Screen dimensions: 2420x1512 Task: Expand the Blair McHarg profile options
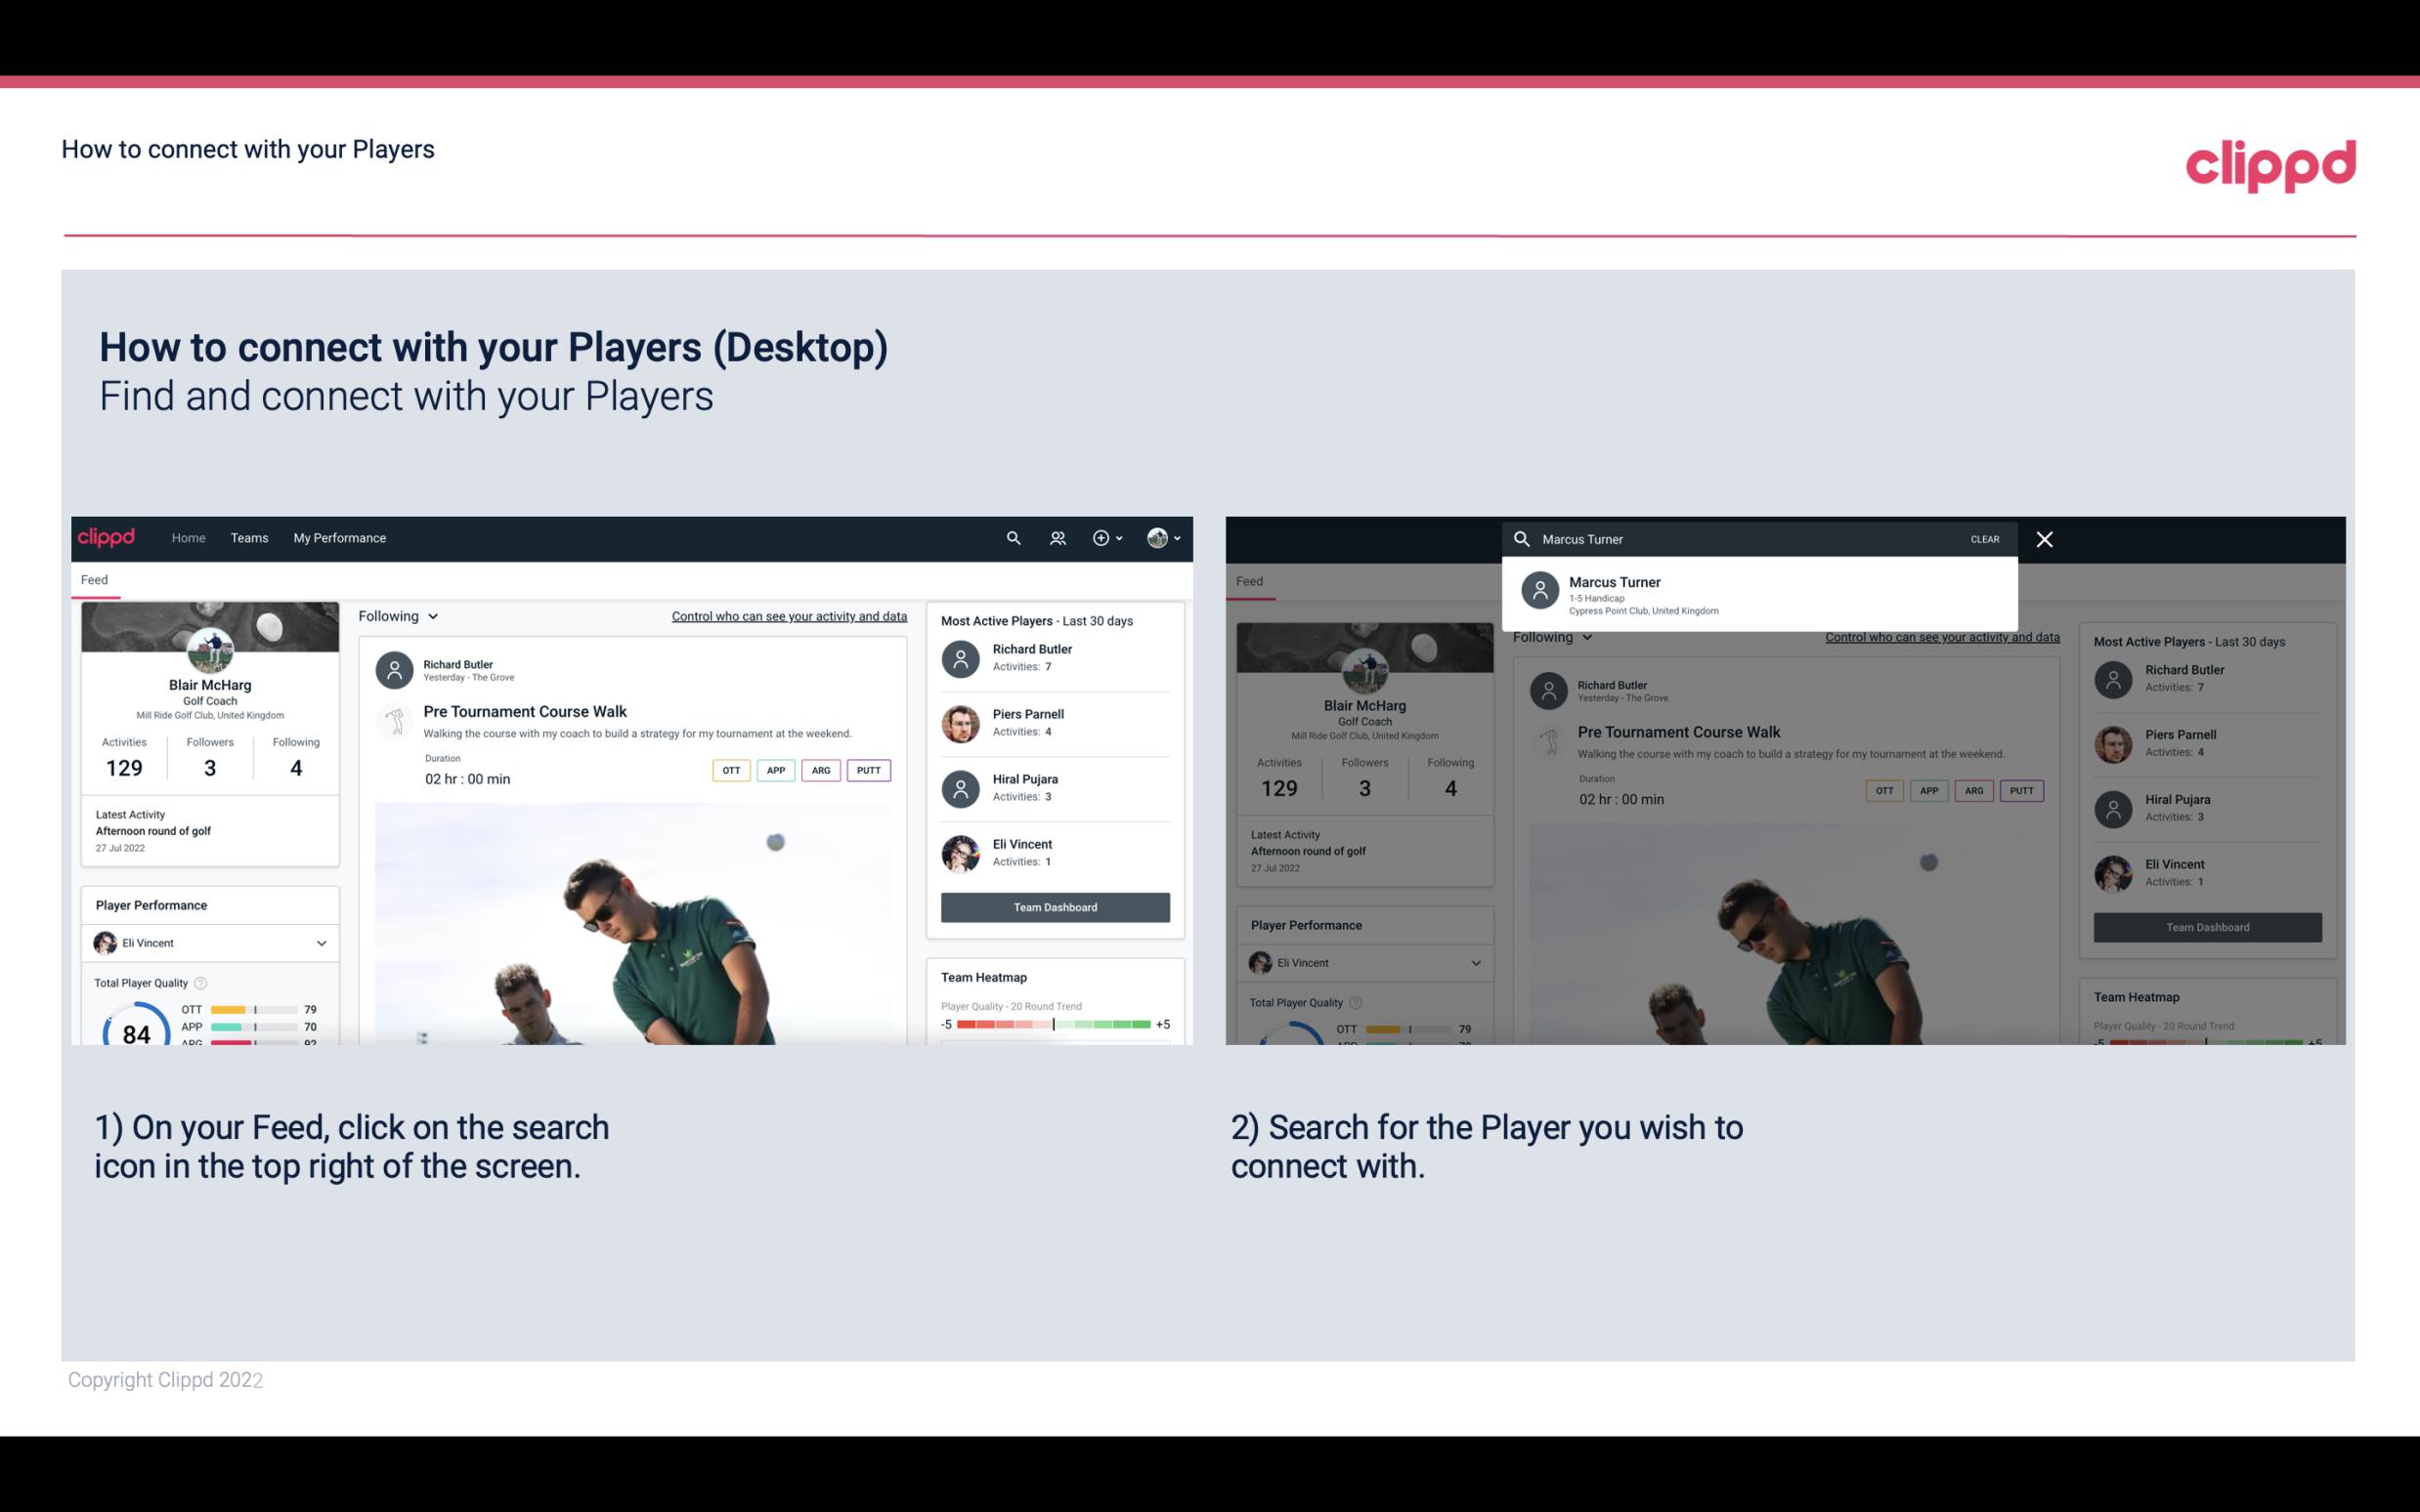(x=1169, y=538)
